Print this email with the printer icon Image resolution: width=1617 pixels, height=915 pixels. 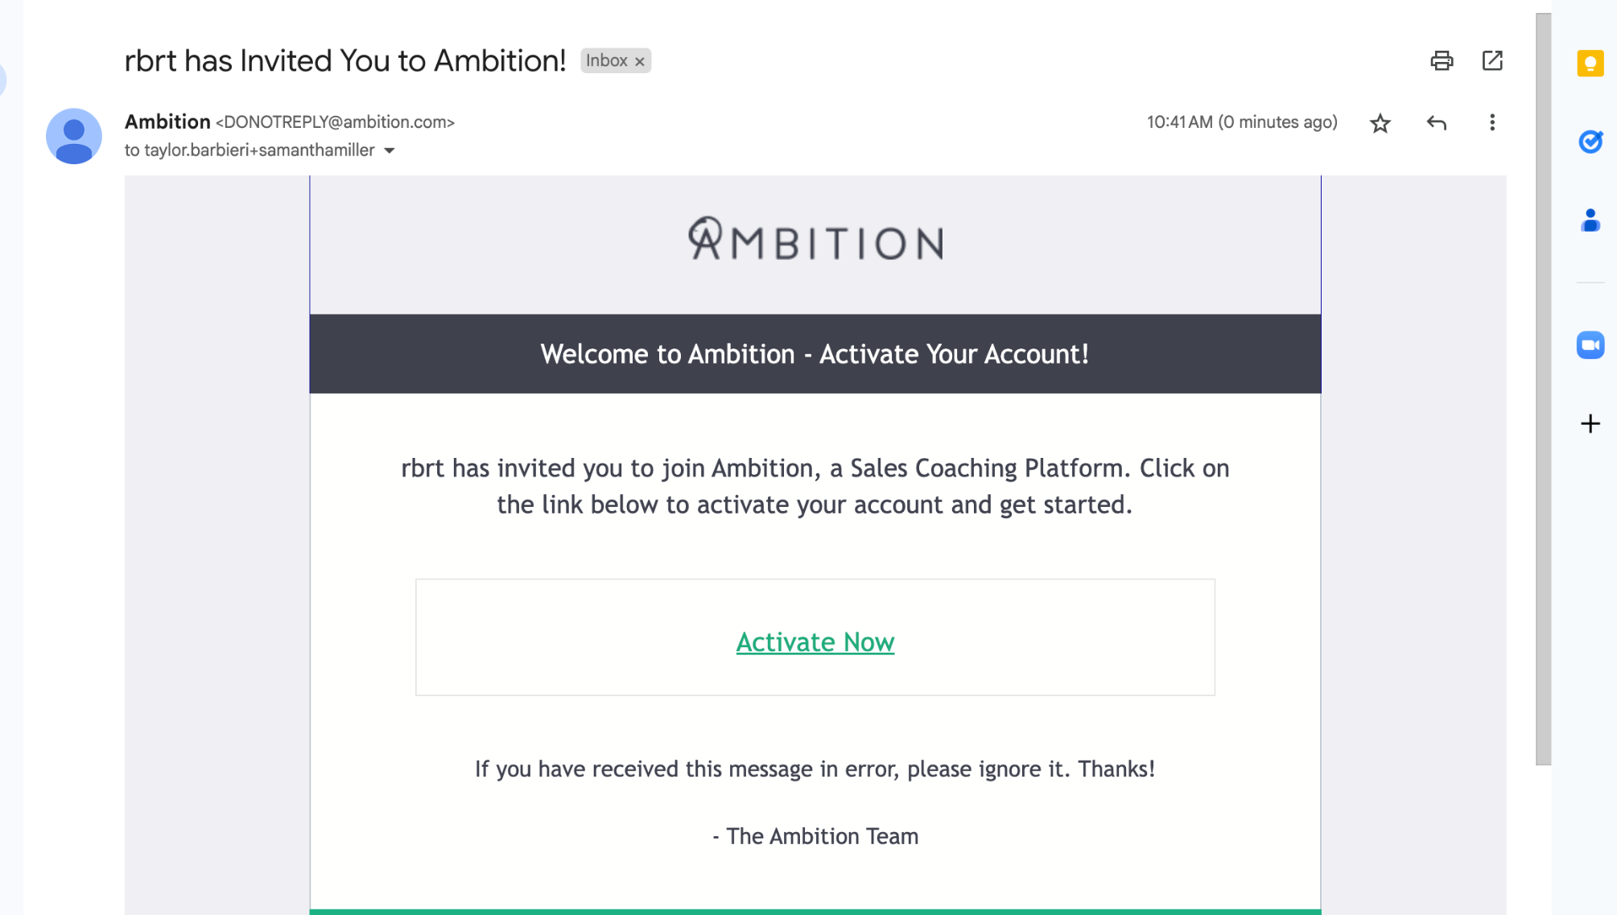pyautogui.click(x=1442, y=61)
